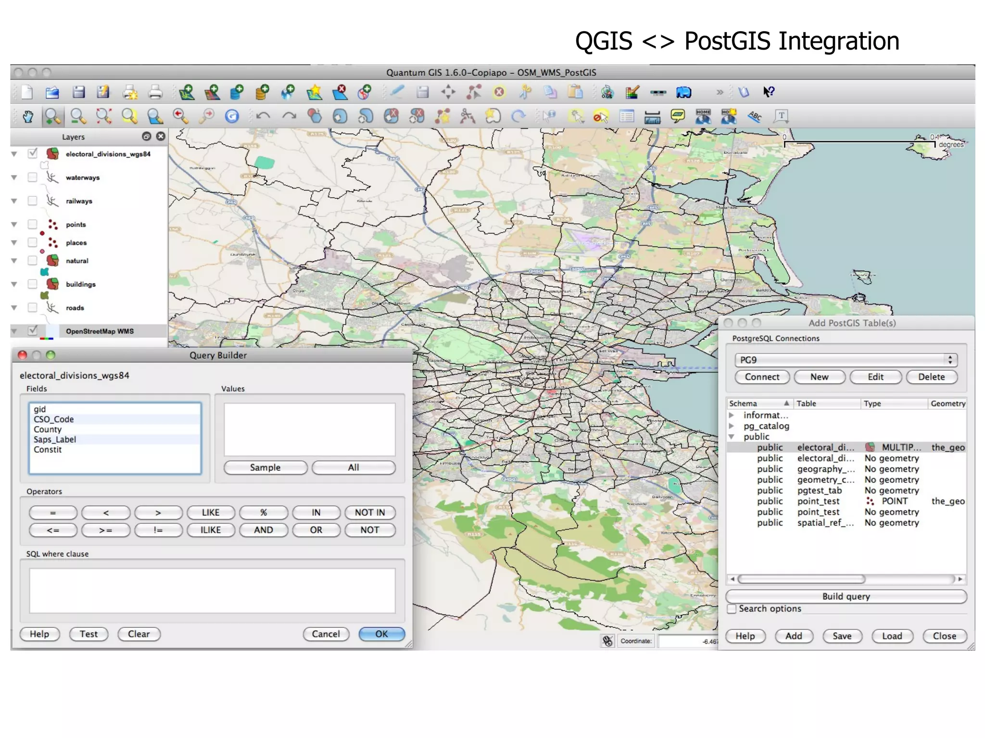Screen dimensions: 985x738
Task: Click the Add PostGIS Layer icon
Action: click(x=236, y=91)
